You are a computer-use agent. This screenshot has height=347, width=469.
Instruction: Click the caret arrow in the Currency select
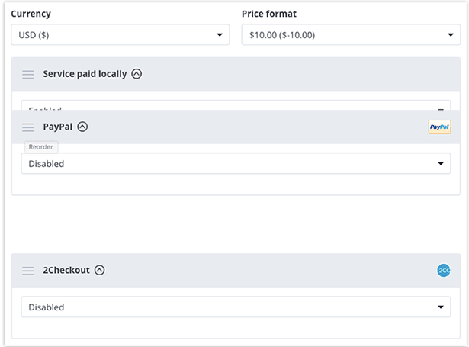tap(220, 35)
